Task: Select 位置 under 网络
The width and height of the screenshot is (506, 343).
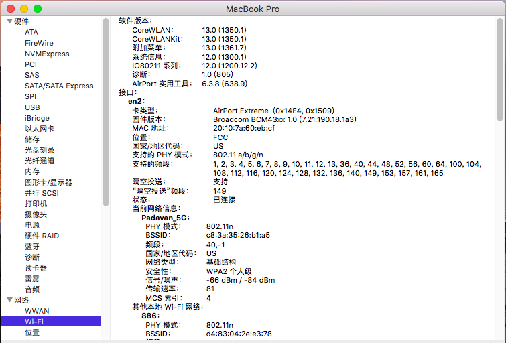Action: click(x=32, y=332)
